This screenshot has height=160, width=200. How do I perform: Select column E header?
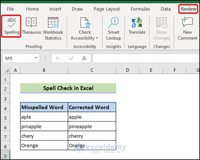[151, 70]
